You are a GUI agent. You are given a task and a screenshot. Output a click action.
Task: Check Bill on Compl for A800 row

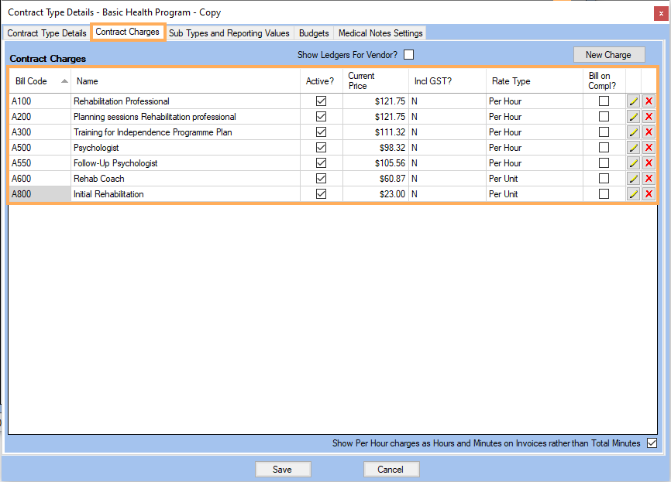(x=604, y=193)
